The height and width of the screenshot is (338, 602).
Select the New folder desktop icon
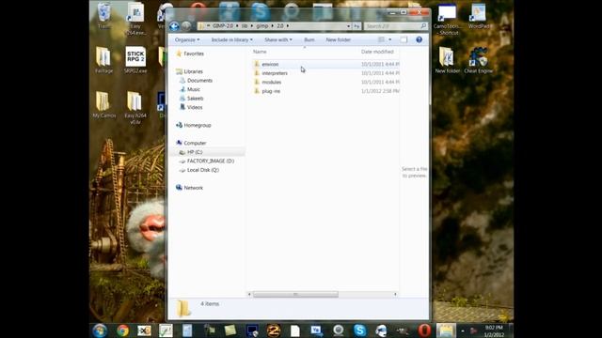coord(447,60)
